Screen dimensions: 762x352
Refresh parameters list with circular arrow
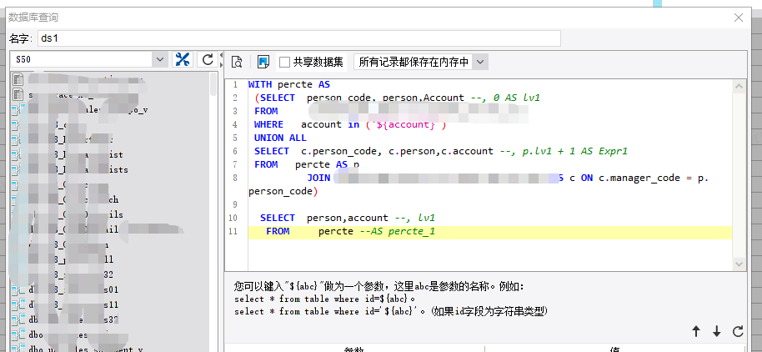pos(737,331)
